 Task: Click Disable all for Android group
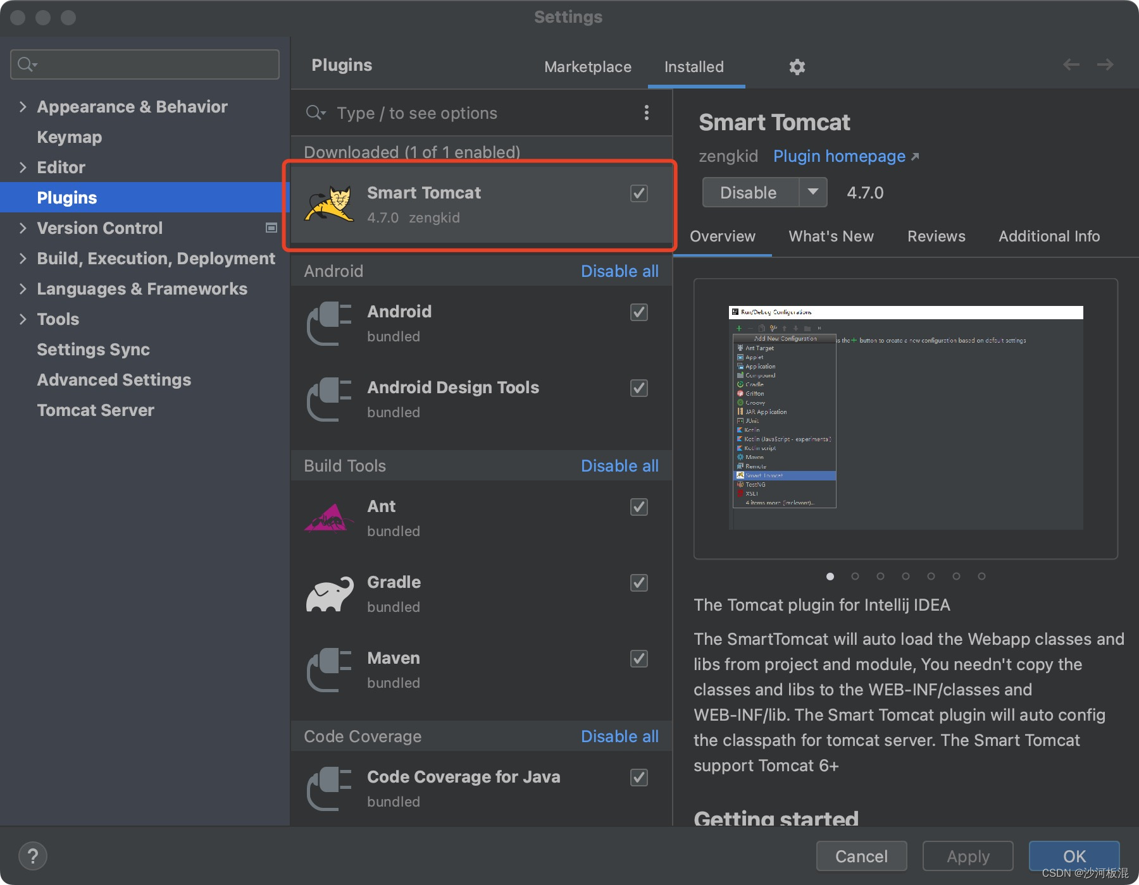coord(619,271)
